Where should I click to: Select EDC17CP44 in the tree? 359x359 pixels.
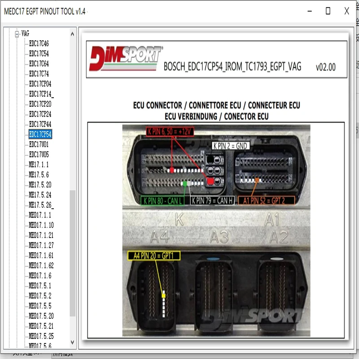coord(40,124)
